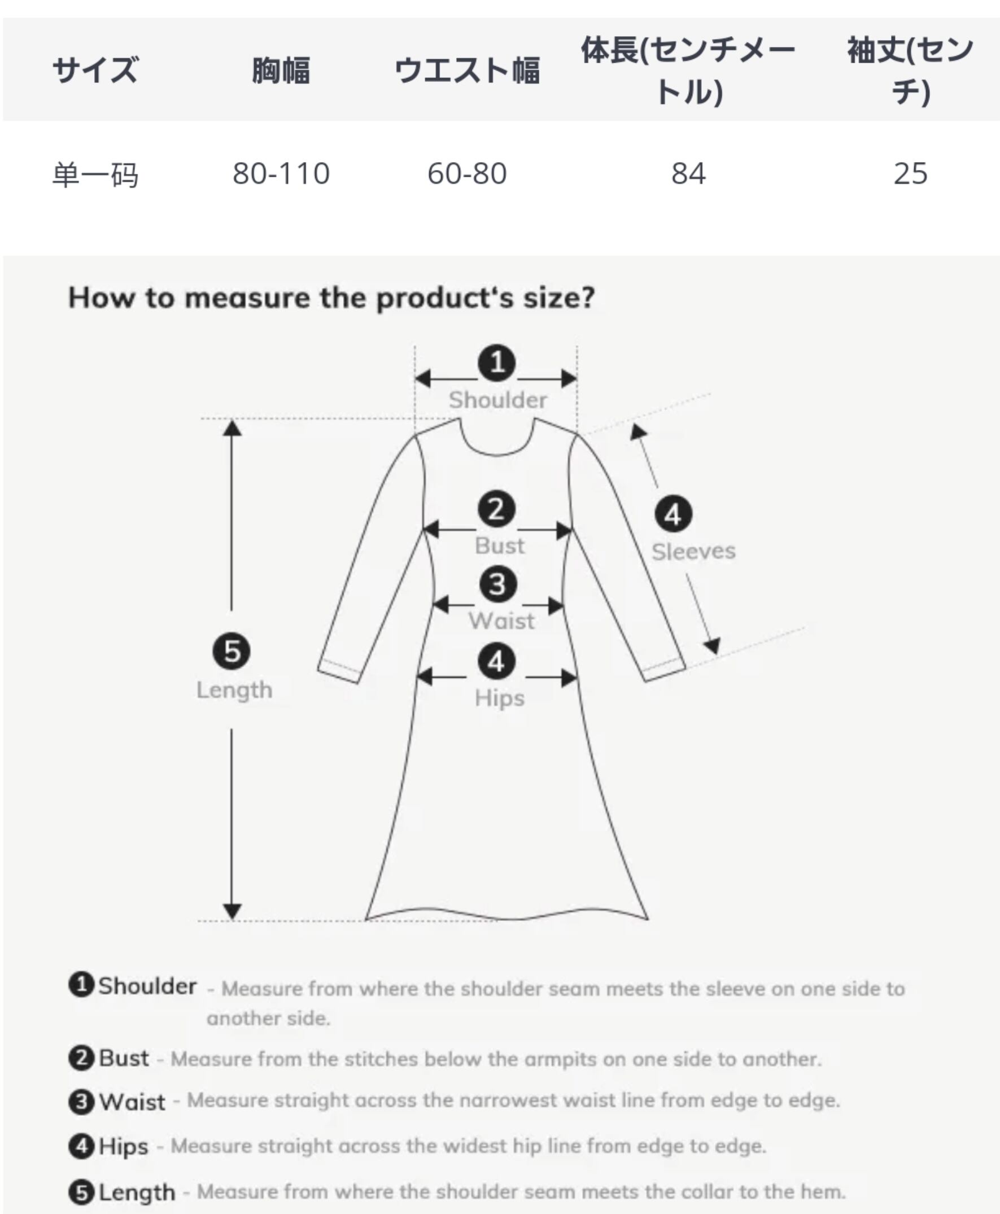Viewport: 1000px width, 1214px height.
Task: Click the legend bullet 1 beside Shoulder description
Action: 81,984
